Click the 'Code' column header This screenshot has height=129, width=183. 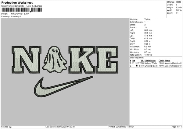[x=161, y=61]
